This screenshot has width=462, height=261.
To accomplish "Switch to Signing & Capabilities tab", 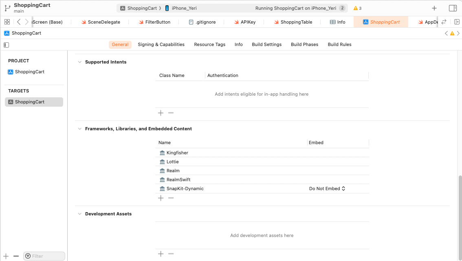I will pos(161,44).
